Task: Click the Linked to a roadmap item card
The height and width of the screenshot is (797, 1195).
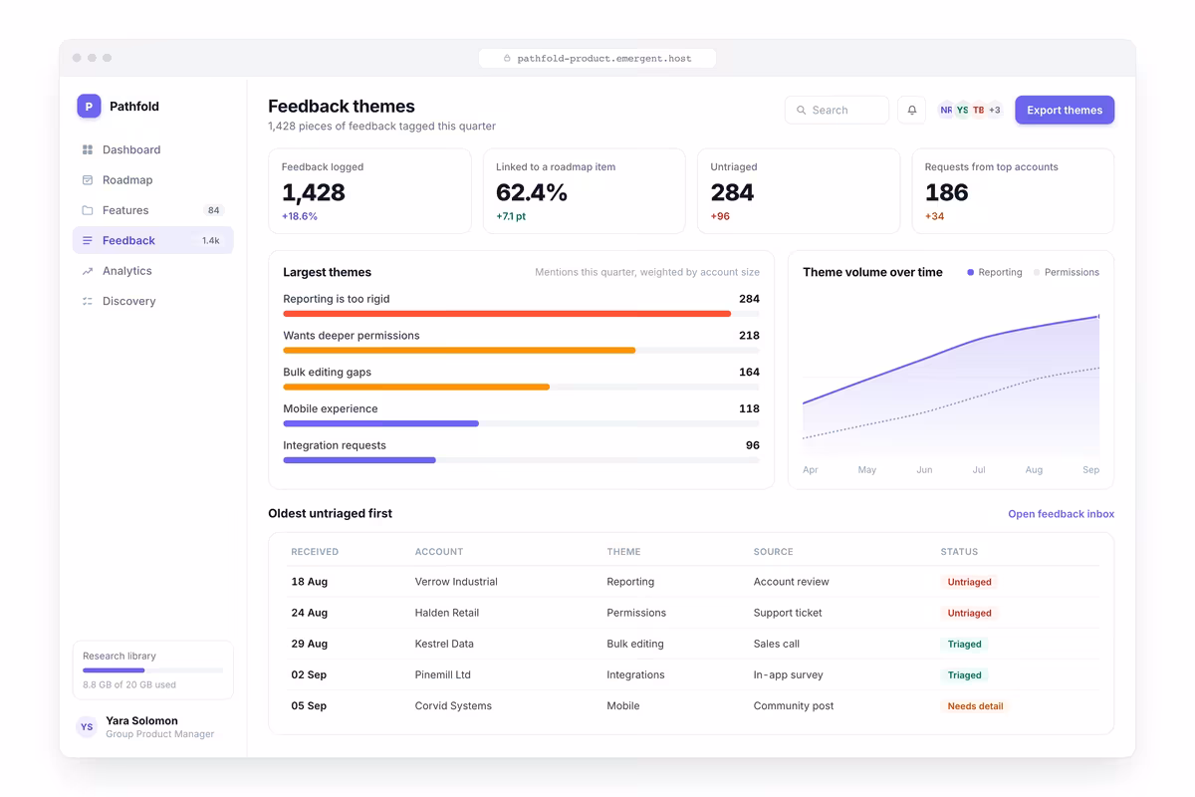Action: [584, 191]
